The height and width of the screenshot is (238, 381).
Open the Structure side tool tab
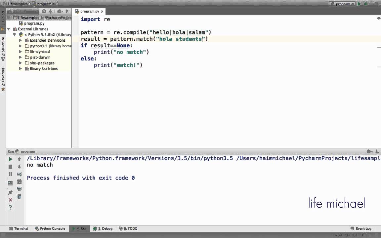[x=3, y=49]
